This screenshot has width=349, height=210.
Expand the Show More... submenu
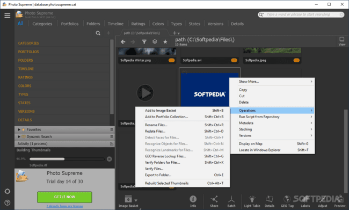[x=272, y=82]
